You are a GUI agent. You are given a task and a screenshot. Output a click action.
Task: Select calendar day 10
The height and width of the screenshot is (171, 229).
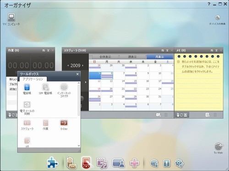(x=156, y=75)
